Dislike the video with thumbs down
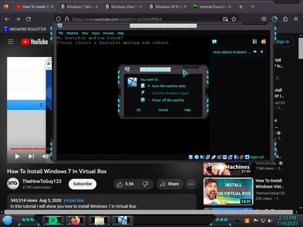The height and width of the screenshot is (227, 303). coord(145,184)
